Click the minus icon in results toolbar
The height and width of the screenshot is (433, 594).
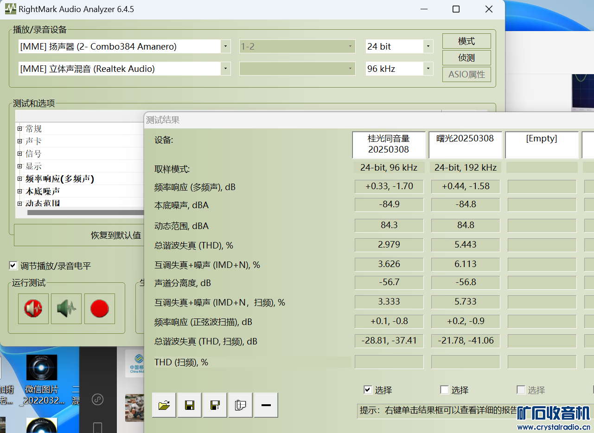266,405
